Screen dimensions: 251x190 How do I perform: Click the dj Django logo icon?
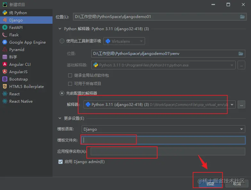(5, 20)
